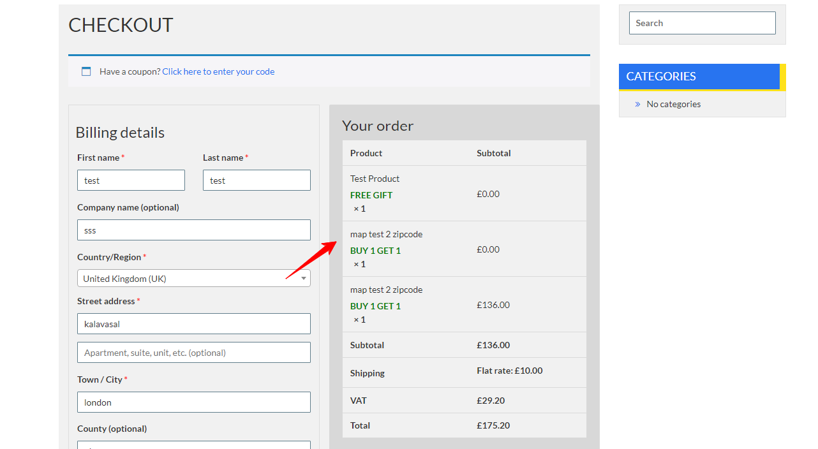Click the 'No categories' text
818x449 pixels.
(x=673, y=104)
